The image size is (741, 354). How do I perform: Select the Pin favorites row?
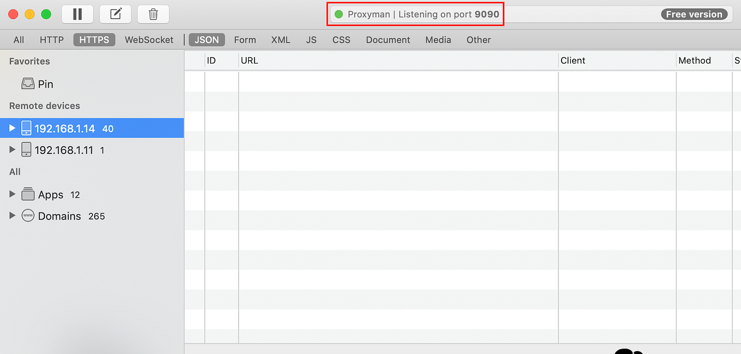pos(92,84)
